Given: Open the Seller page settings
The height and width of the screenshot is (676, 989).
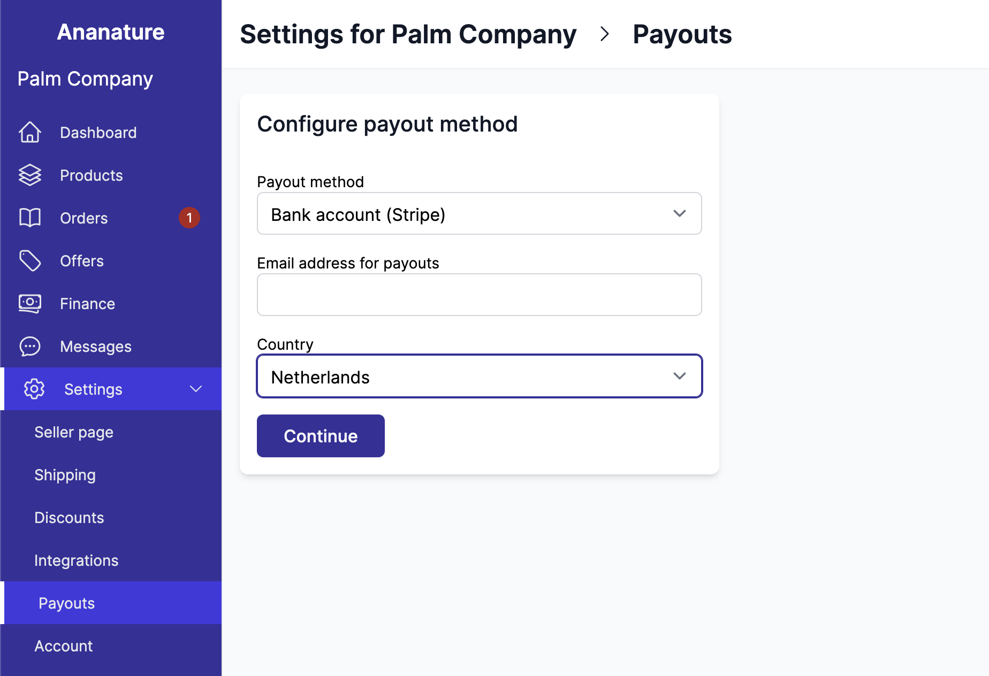Looking at the screenshot, I should tap(73, 432).
